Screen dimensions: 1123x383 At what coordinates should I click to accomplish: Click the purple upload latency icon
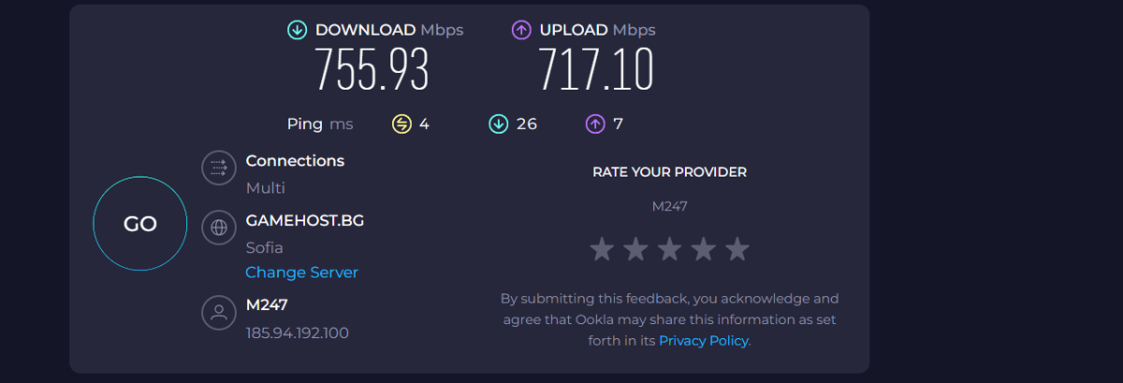coord(595,123)
